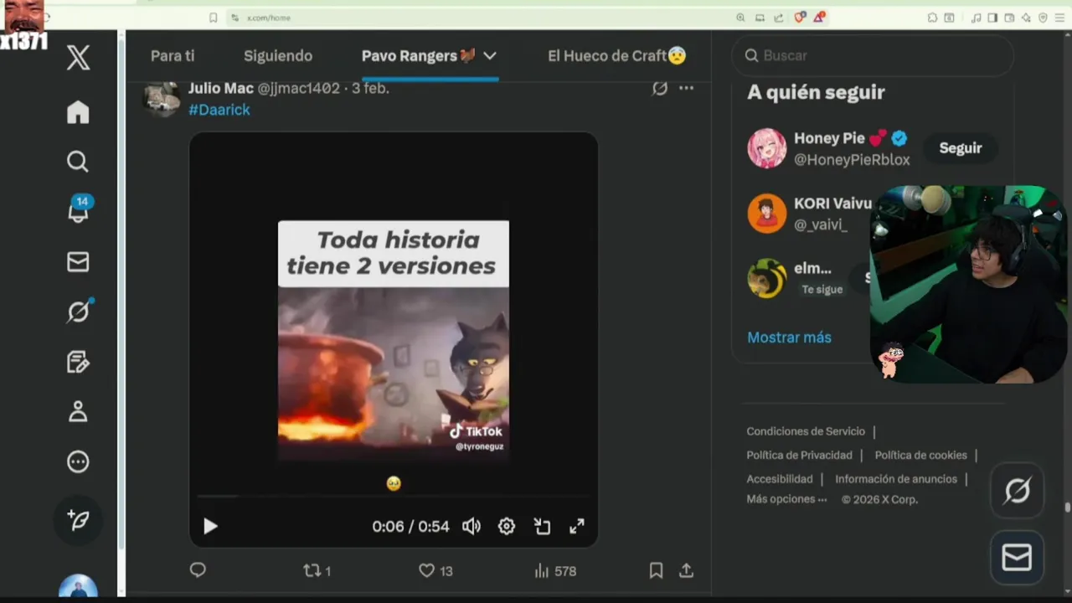Screen dimensions: 1072x603
Task: Click the video thumbnail 'Toda historia tiene 2 versiones'
Action: [394, 340]
